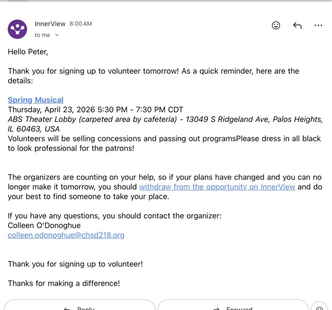
Task: Expand recipient details chevron next to "to me"
Action: coord(57,35)
